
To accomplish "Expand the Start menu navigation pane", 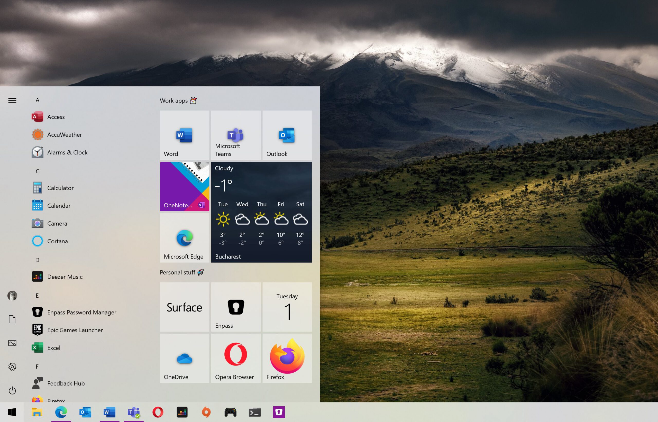I will click(x=12, y=100).
